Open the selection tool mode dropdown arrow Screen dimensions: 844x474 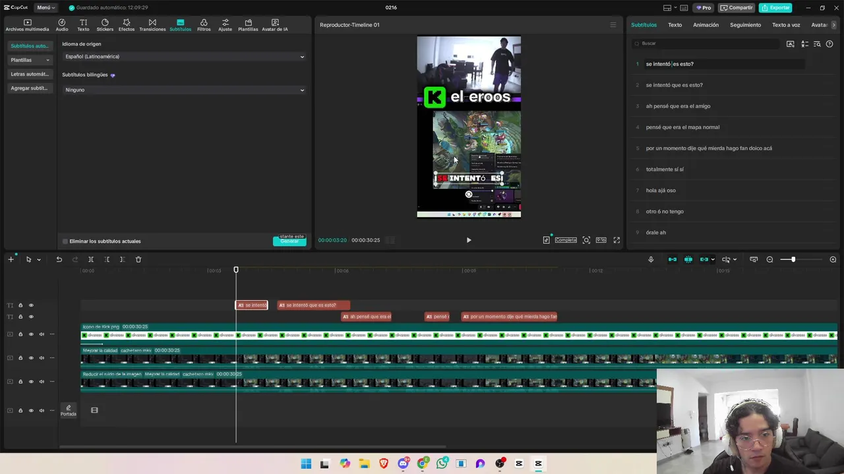click(x=39, y=259)
